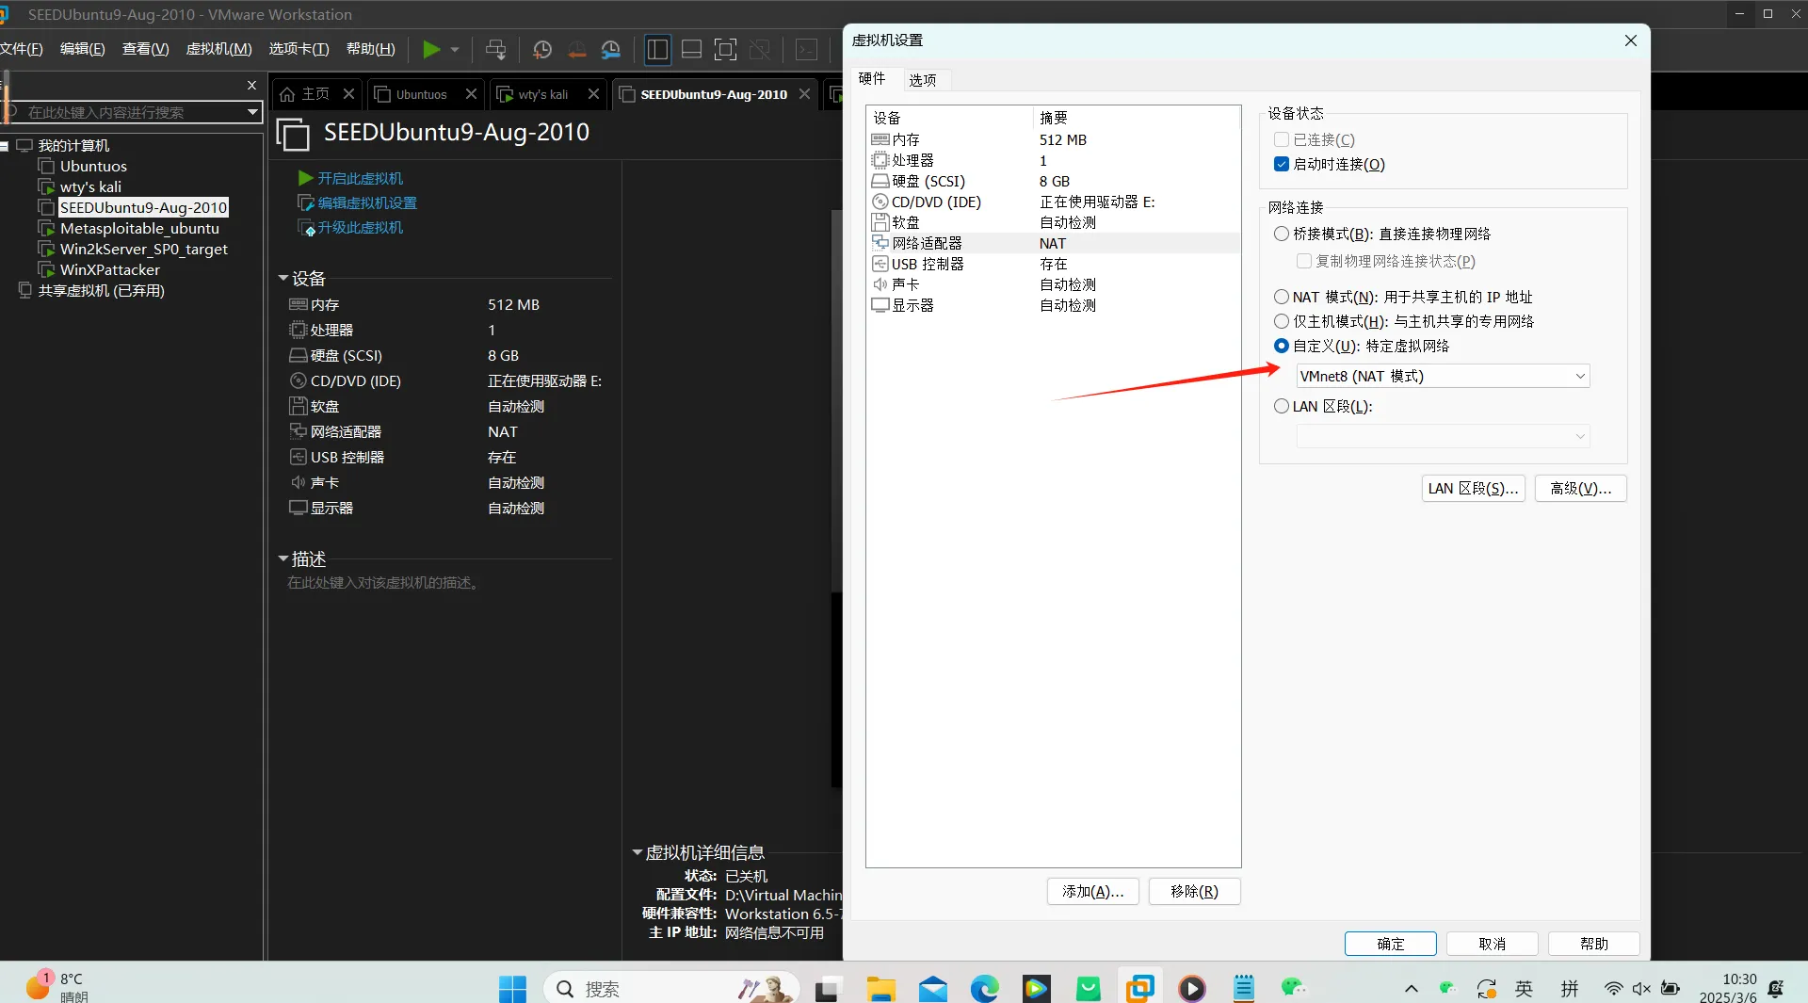Click VMware Workstation taskbar icon

click(1140, 989)
